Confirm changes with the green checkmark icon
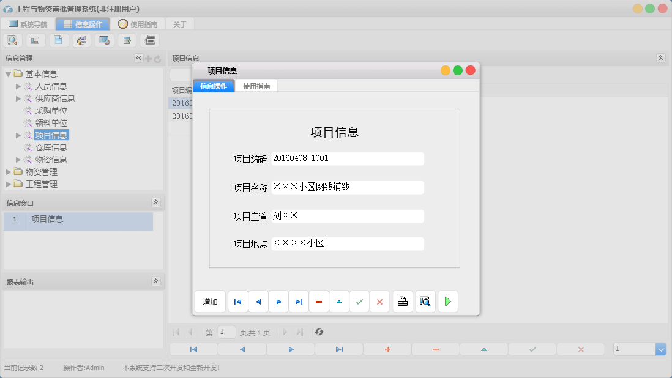 359,301
